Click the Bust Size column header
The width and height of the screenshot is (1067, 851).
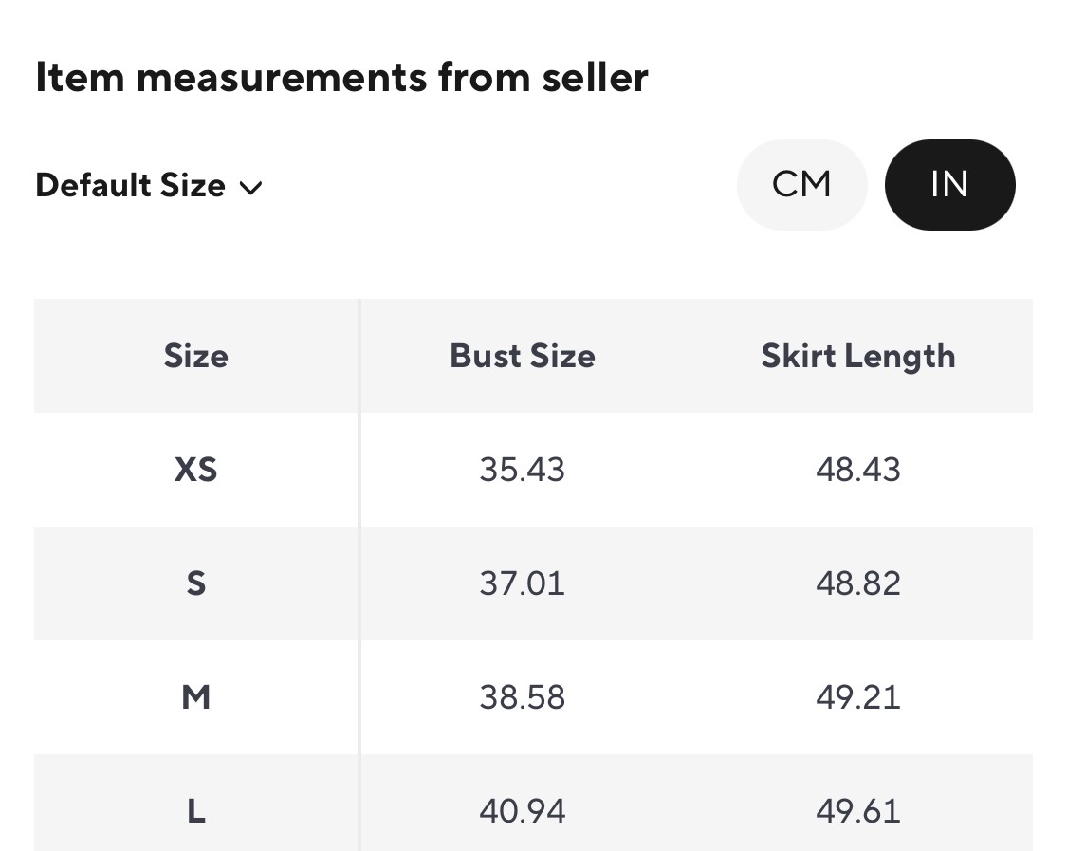522,357
